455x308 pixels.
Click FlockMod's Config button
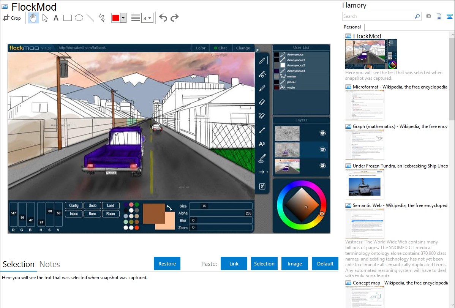74,205
